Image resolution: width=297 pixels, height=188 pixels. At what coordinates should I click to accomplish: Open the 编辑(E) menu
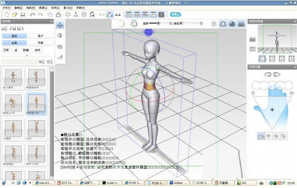(18, 8)
